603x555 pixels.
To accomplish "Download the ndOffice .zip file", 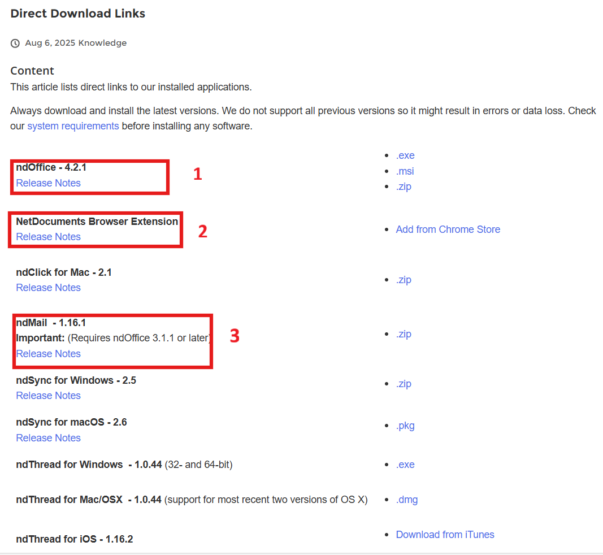I will point(404,187).
